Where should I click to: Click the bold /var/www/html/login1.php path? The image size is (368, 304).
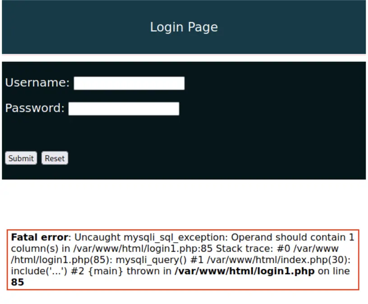245,271
